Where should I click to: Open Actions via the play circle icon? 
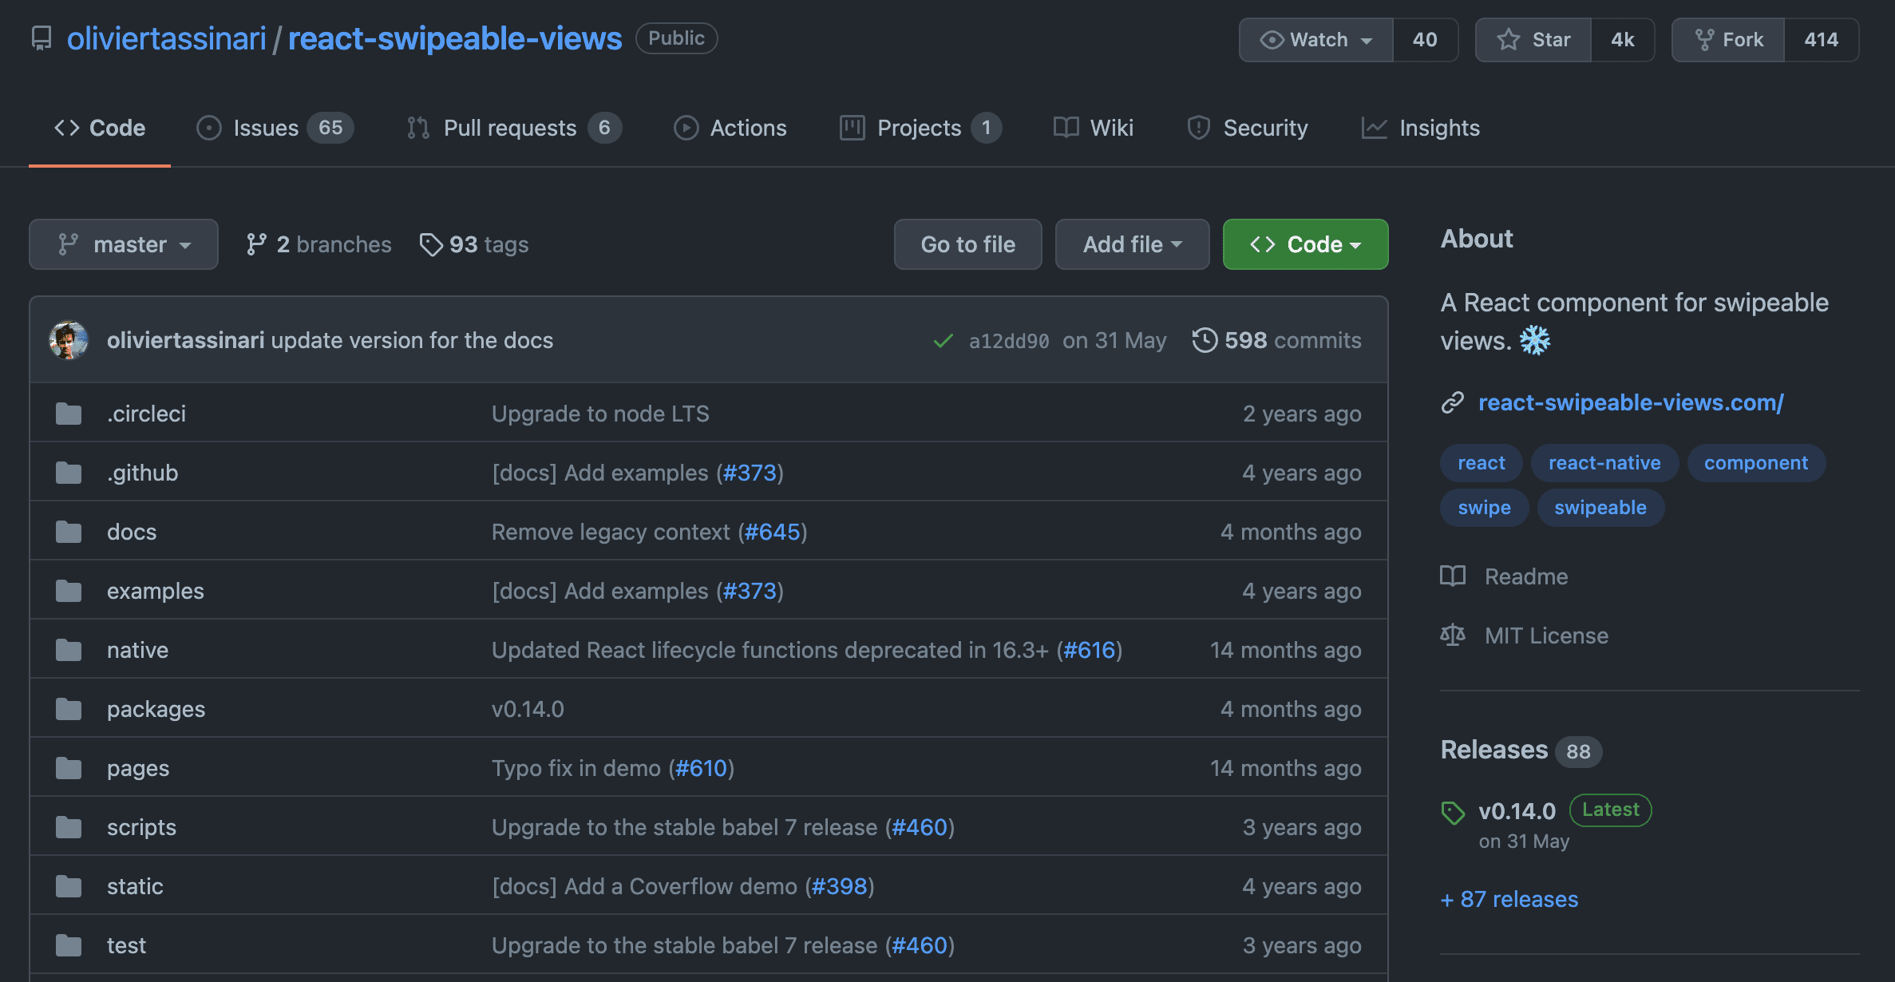tap(686, 128)
